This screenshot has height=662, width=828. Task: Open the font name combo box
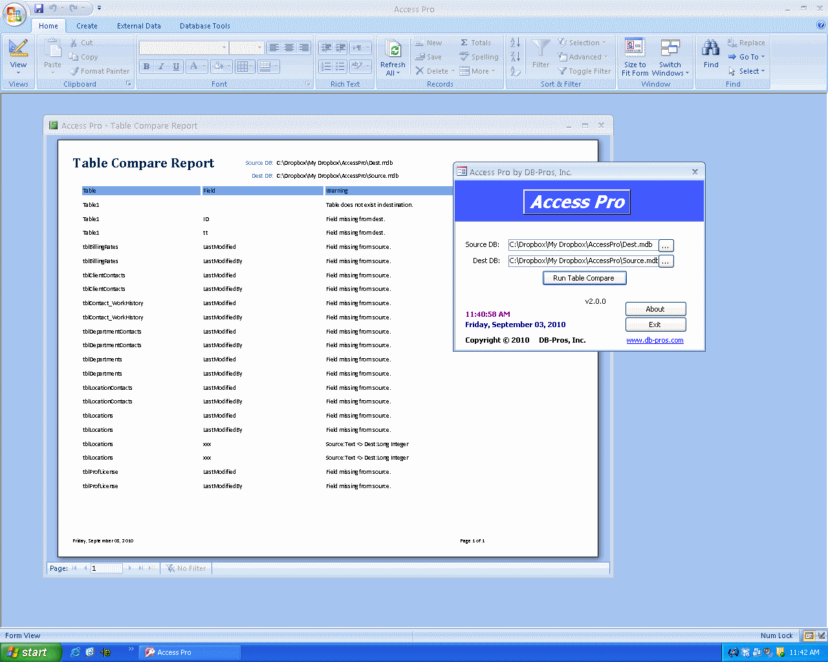click(184, 48)
